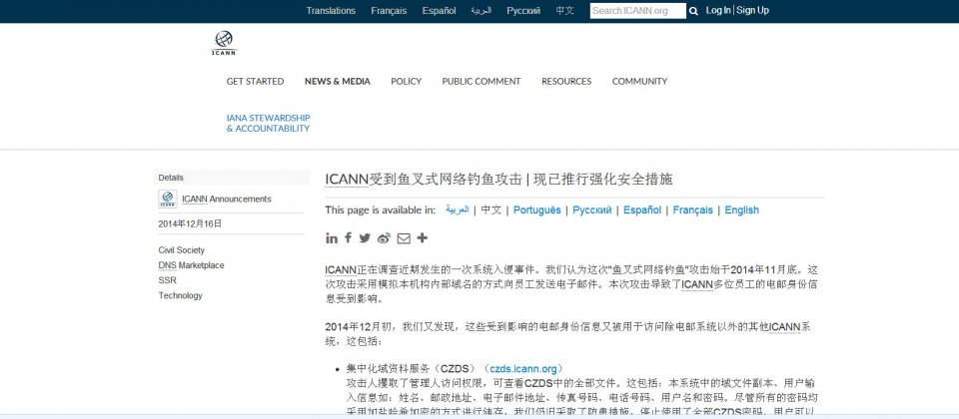Select Technology topic

click(x=181, y=295)
